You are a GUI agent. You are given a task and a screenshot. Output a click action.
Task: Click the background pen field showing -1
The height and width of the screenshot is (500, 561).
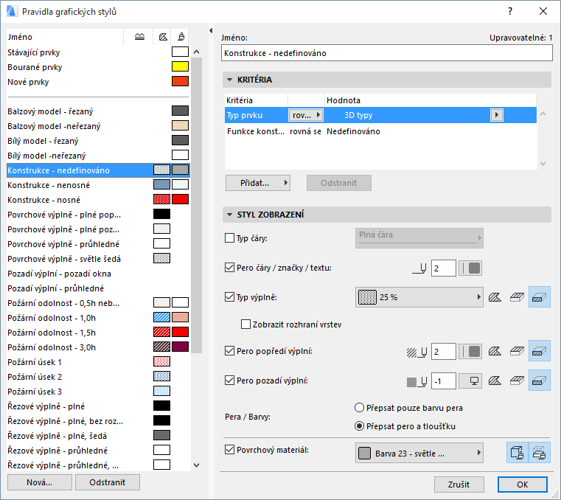443,381
